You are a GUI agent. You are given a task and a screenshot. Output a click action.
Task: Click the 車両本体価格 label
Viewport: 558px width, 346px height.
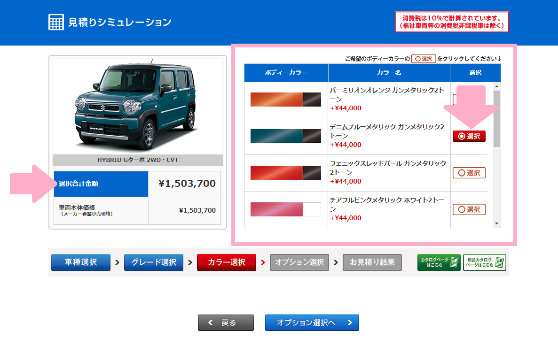click(77, 208)
